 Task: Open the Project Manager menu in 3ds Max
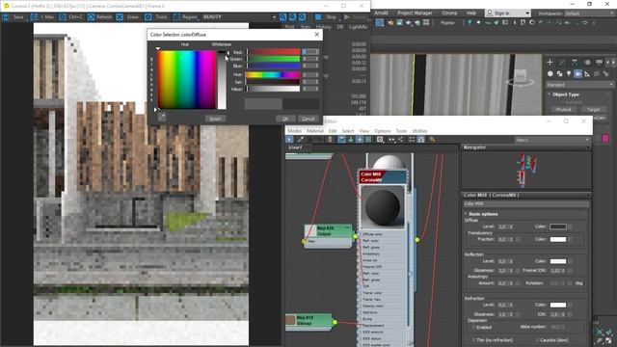(x=415, y=13)
